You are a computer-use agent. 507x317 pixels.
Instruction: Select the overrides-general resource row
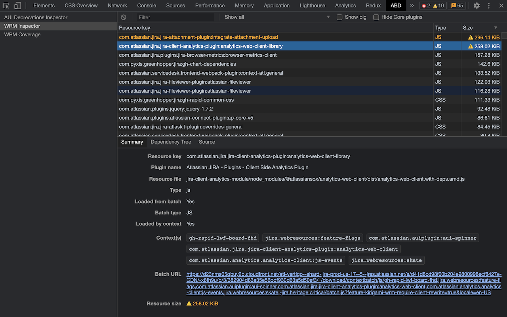point(309,127)
